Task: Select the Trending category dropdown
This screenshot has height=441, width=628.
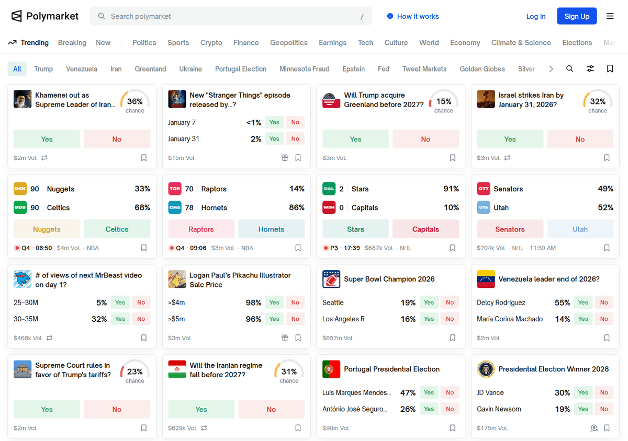Action: [x=29, y=43]
